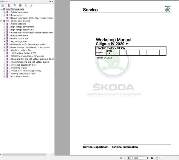Expand the 16 Charging socket bookmark
The image size is (179, 160).
4,68
